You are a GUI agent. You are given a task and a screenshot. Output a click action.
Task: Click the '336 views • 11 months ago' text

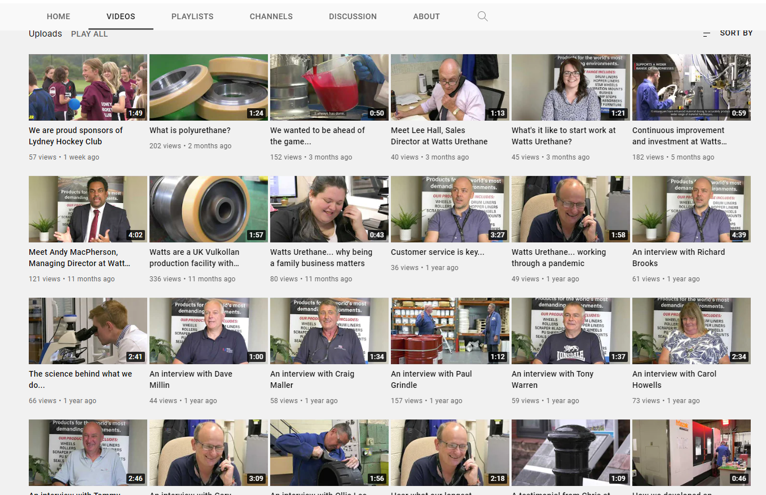click(x=192, y=279)
